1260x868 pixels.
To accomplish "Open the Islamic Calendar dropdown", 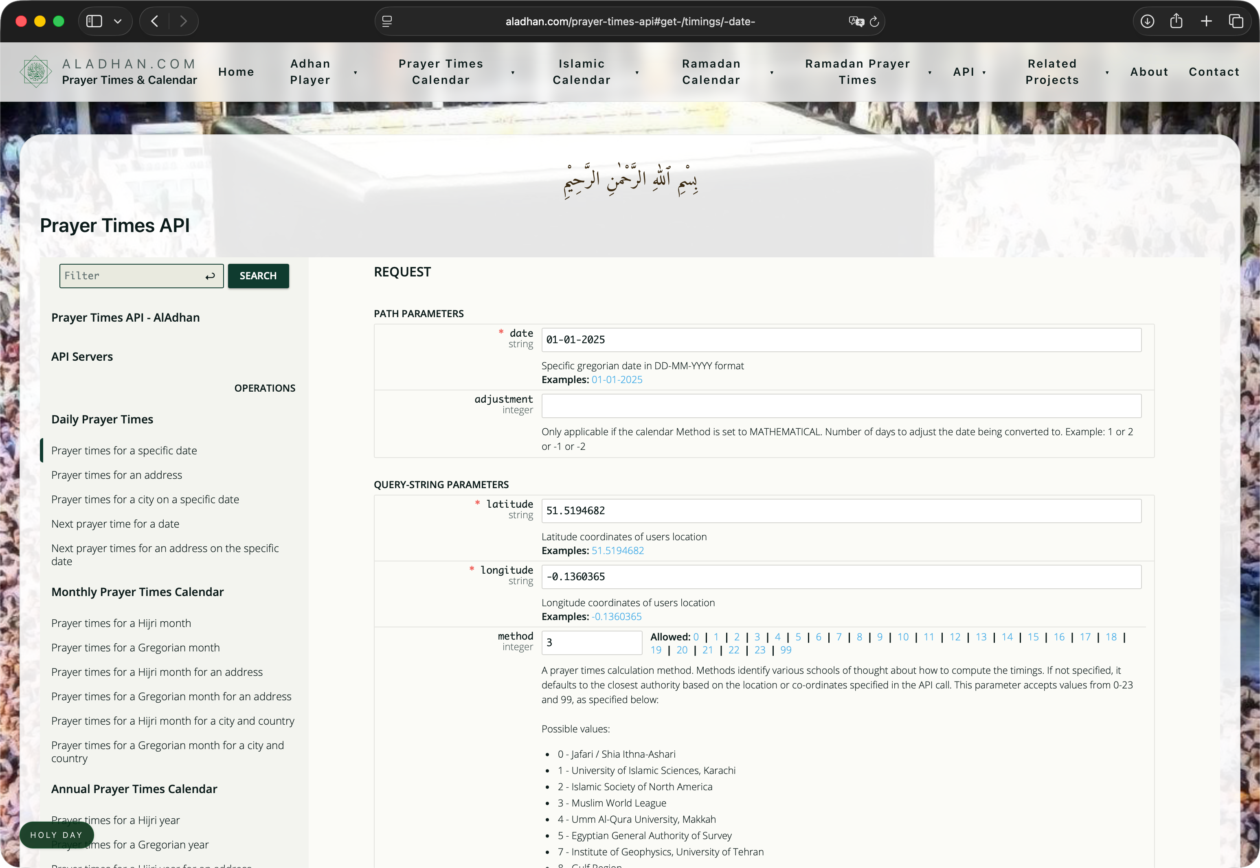I will 581,71.
